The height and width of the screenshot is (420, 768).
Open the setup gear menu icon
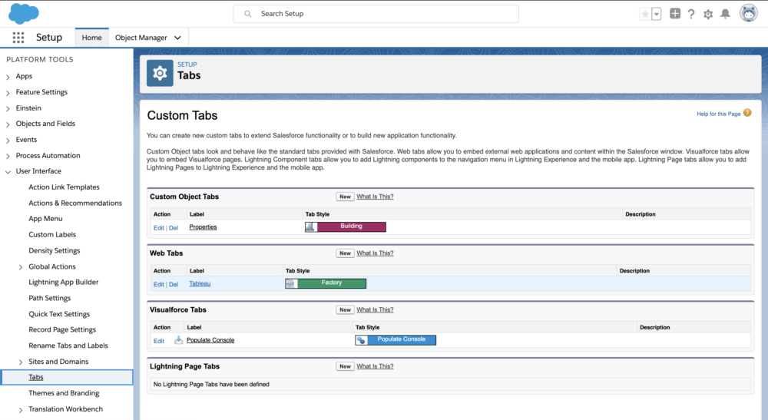click(x=708, y=14)
